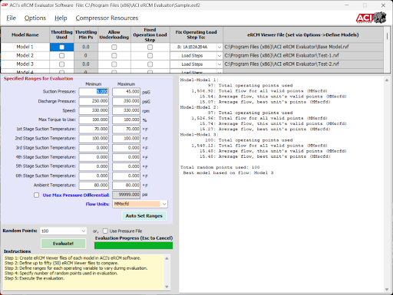
Task: Click the ACI logo icon
Action: coord(371,18)
